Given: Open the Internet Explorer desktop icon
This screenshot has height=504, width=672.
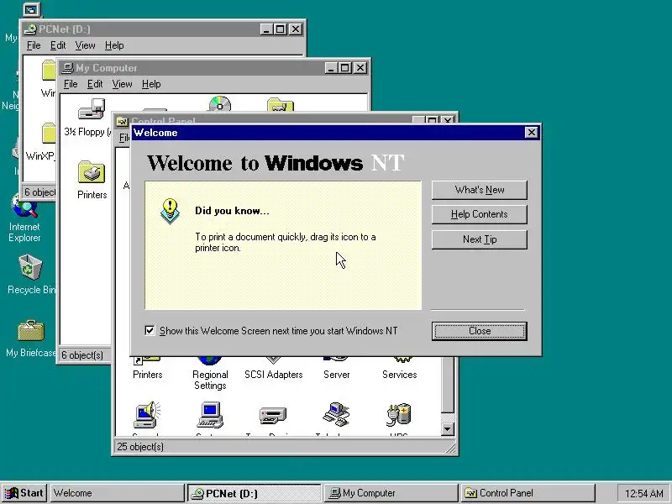Looking at the screenshot, I should coord(24,218).
